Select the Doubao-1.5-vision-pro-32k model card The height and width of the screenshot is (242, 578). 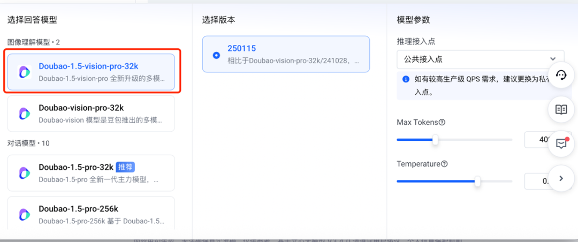pyautogui.click(x=91, y=72)
